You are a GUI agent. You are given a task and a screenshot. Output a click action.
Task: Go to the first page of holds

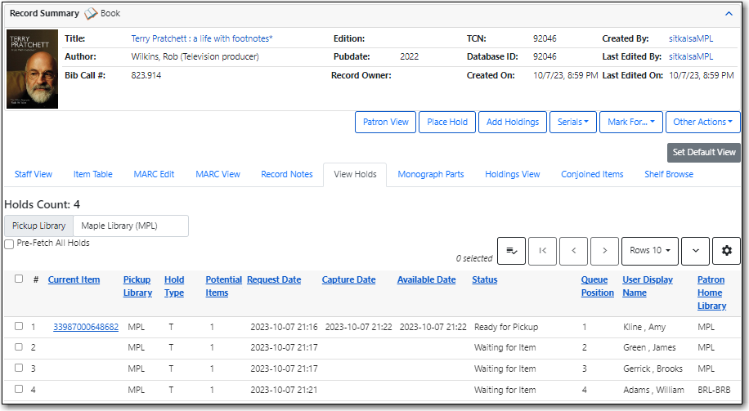tap(544, 251)
